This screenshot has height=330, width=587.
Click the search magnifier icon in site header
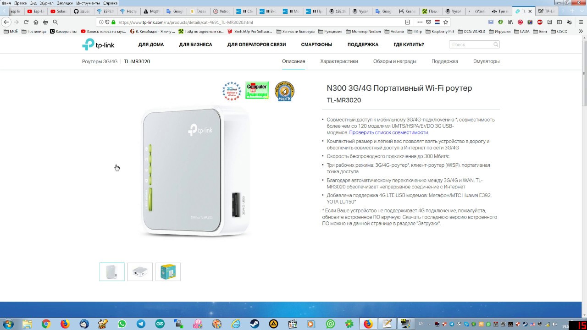(x=496, y=44)
